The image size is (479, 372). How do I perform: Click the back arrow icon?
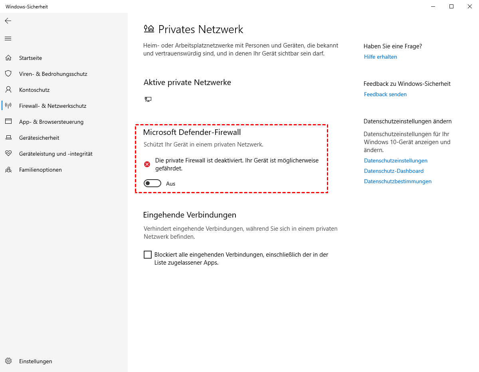[x=8, y=21]
